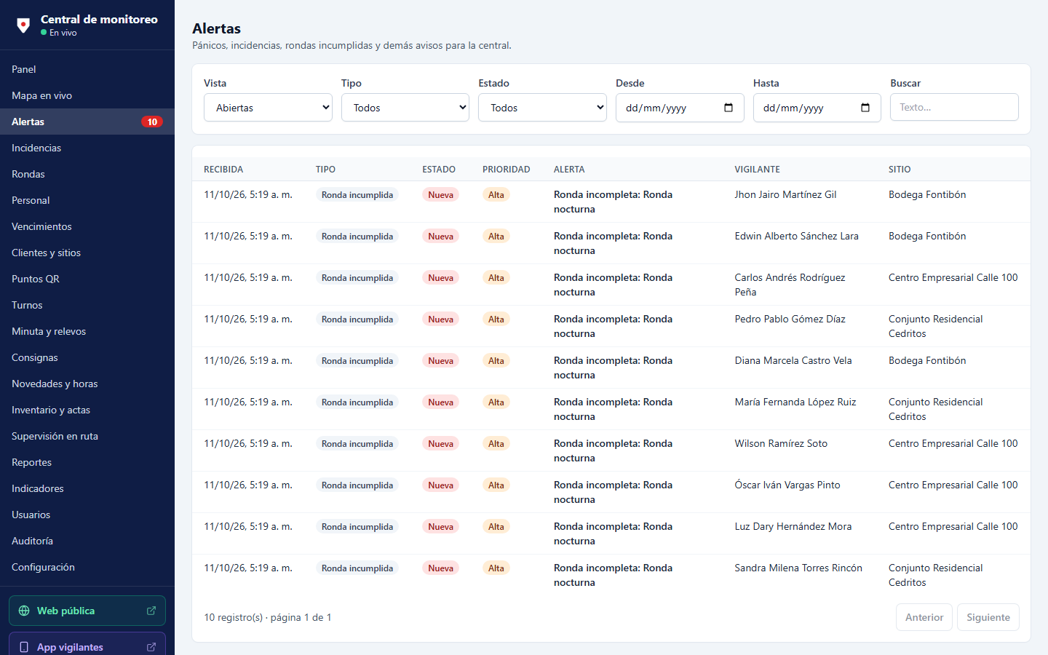Go to Panel in the sidebar
1048x655 pixels.
pyautogui.click(x=87, y=69)
